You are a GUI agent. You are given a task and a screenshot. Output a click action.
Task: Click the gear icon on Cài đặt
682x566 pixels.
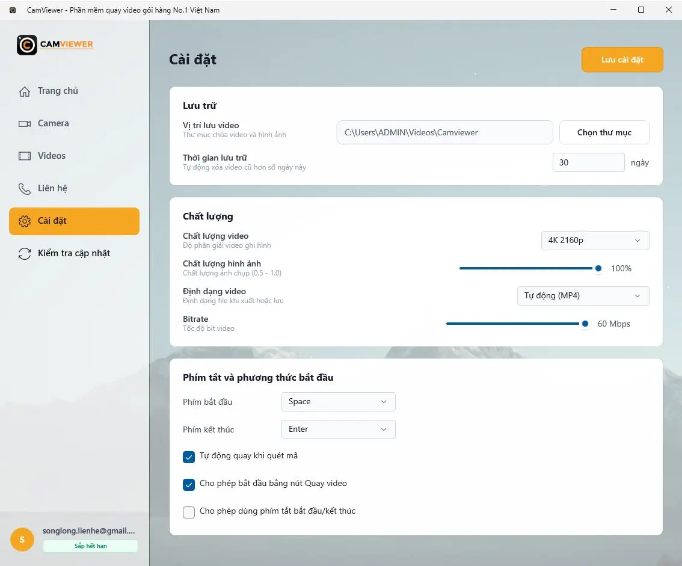coord(24,221)
